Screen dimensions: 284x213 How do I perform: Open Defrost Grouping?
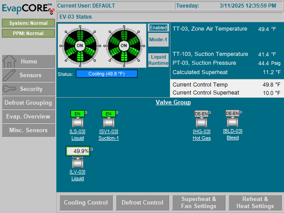tap(28, 103)
